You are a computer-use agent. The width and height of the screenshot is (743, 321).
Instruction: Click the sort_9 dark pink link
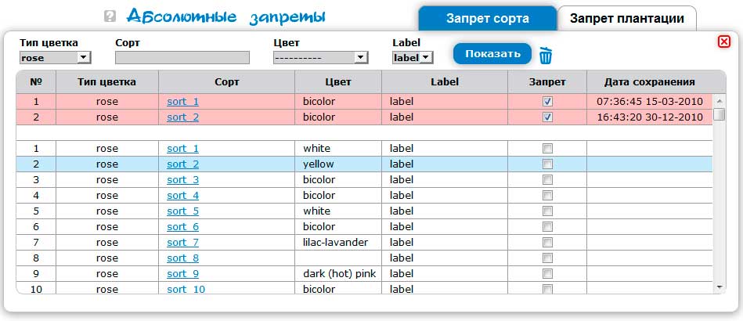182,274
